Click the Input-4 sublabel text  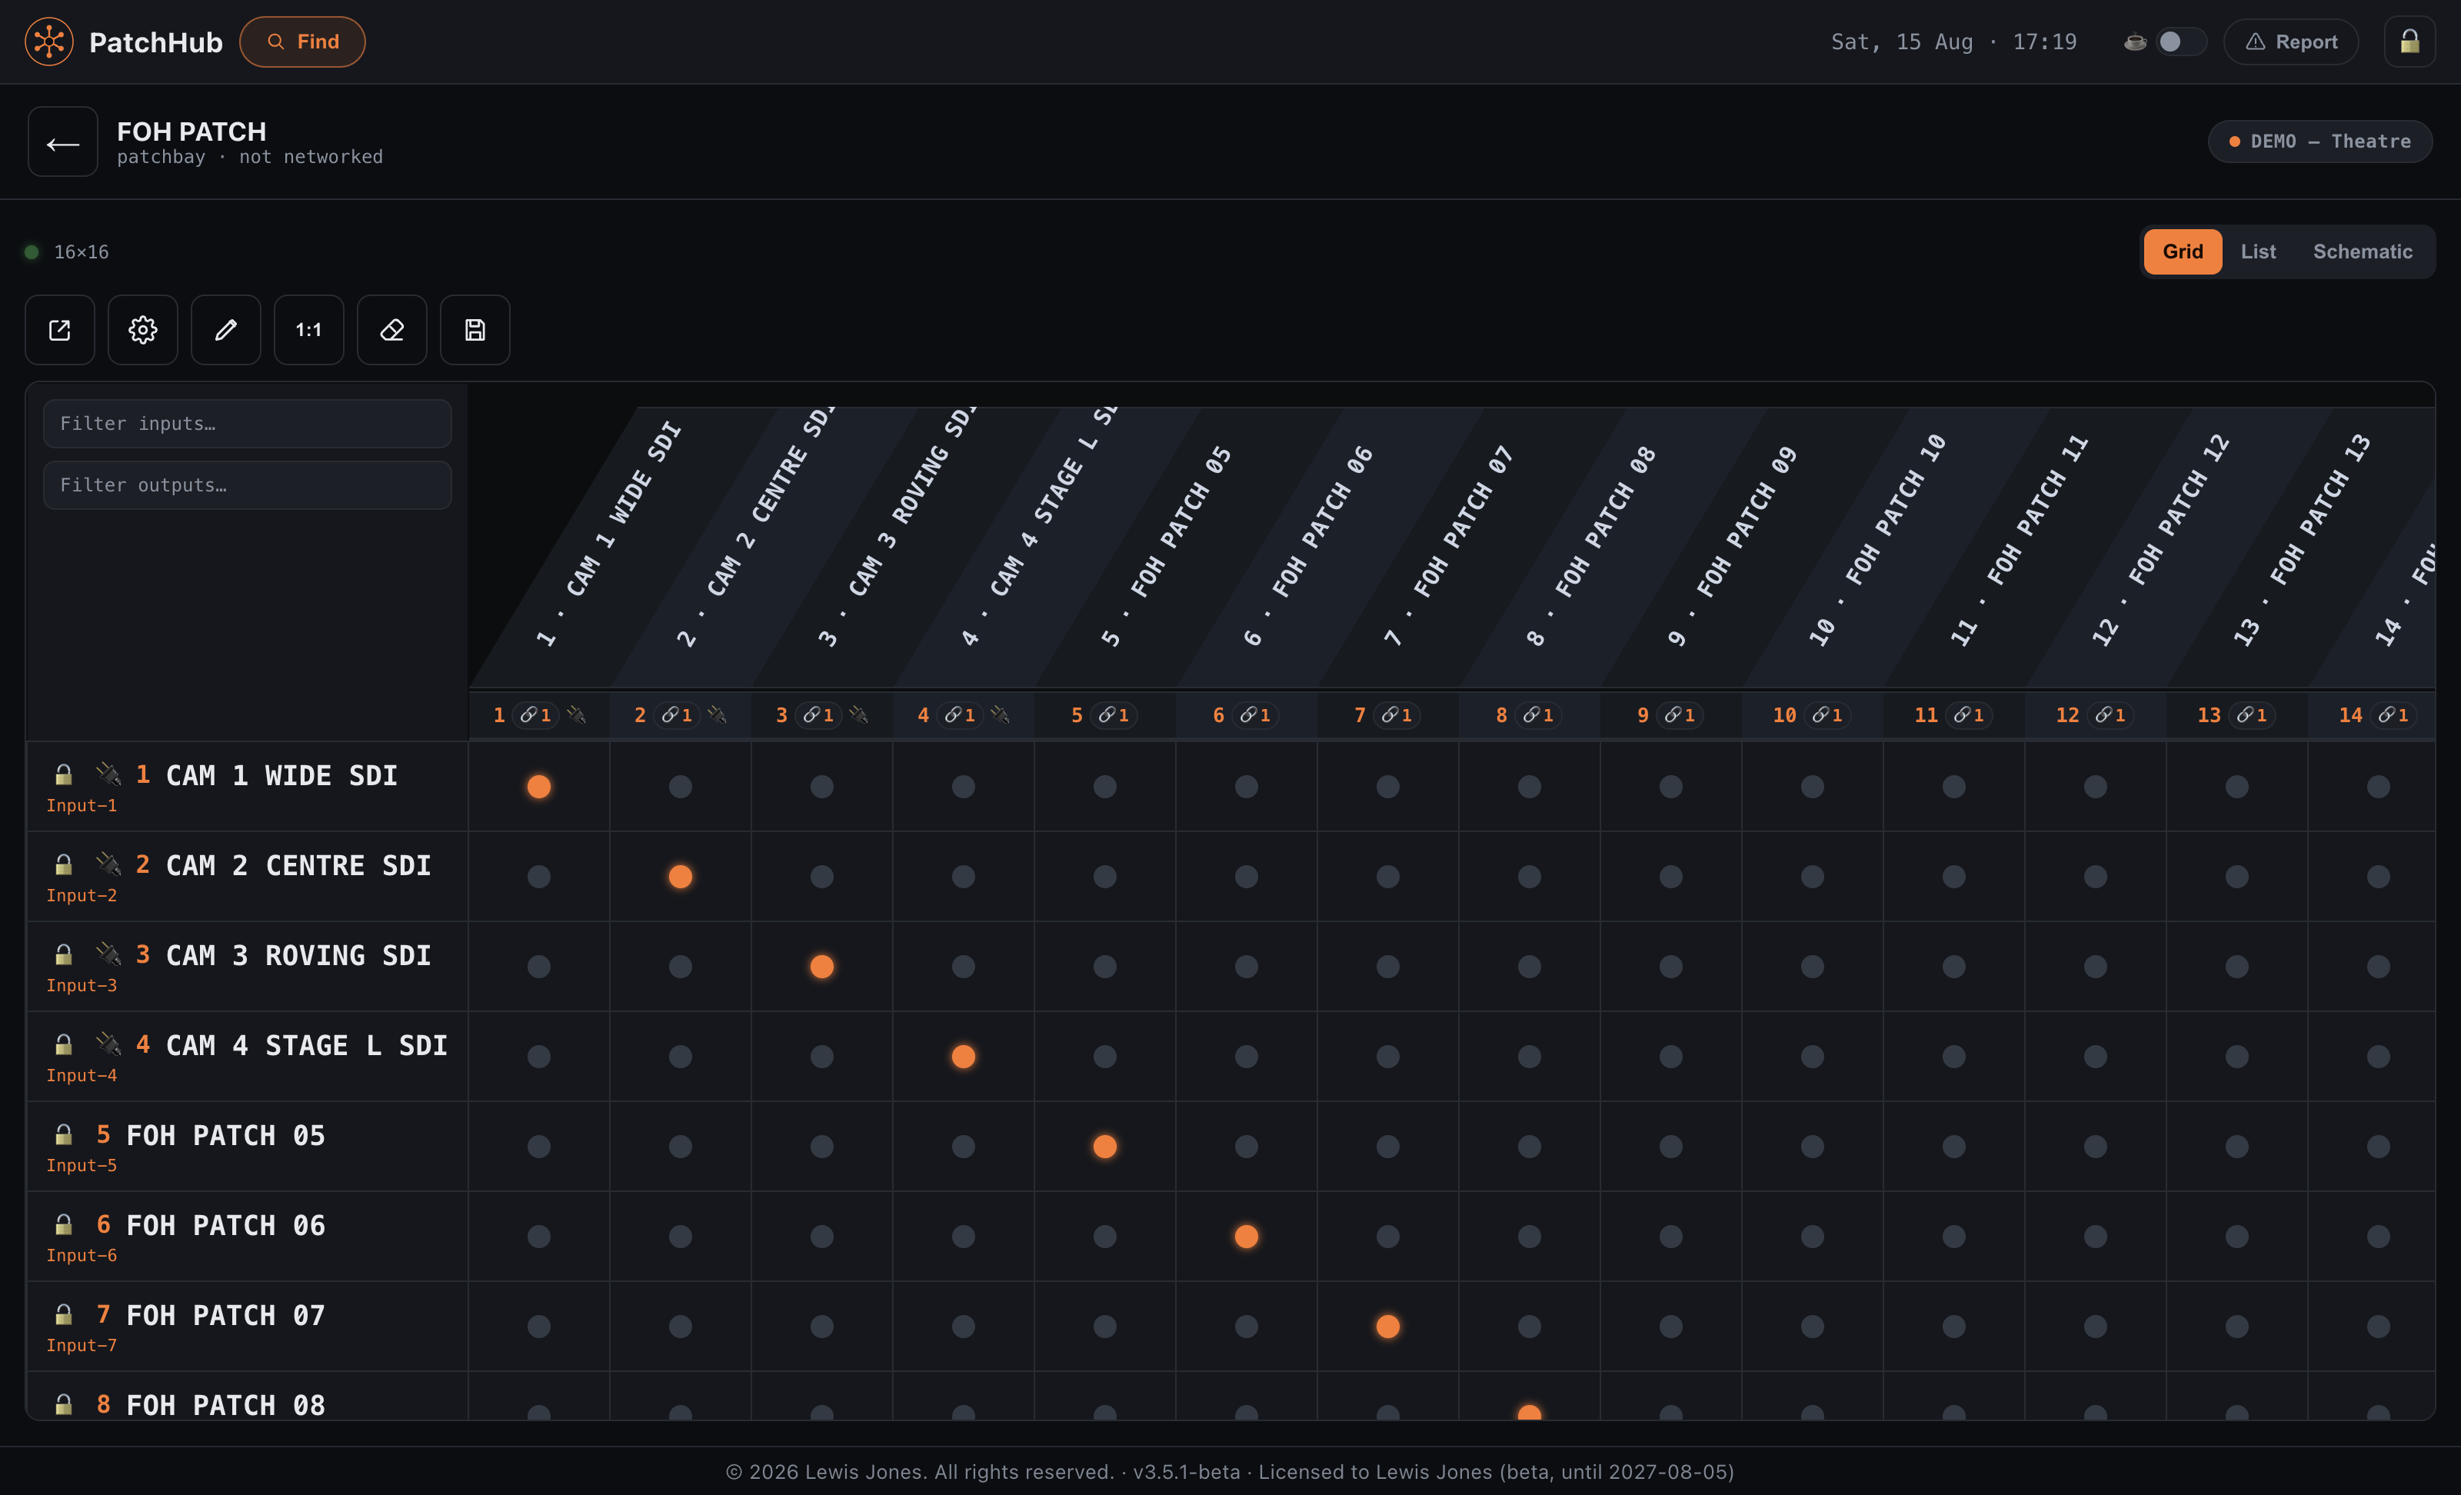pos(82,1076)
